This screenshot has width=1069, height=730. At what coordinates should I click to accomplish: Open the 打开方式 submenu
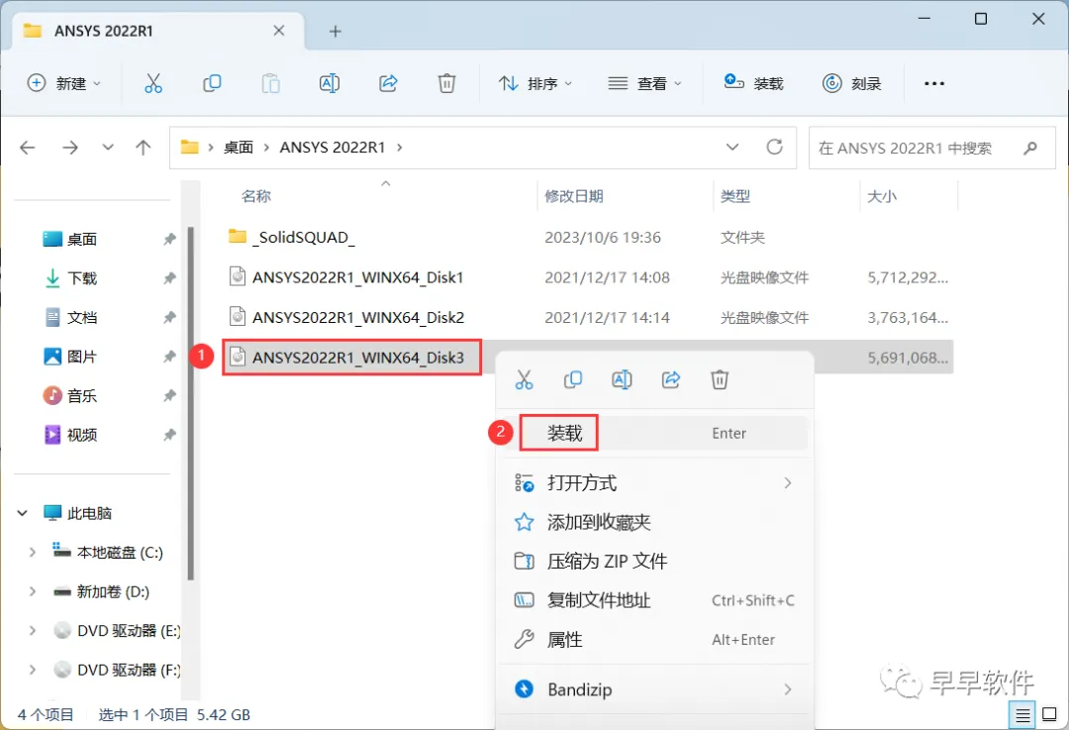tap(654, 483)
